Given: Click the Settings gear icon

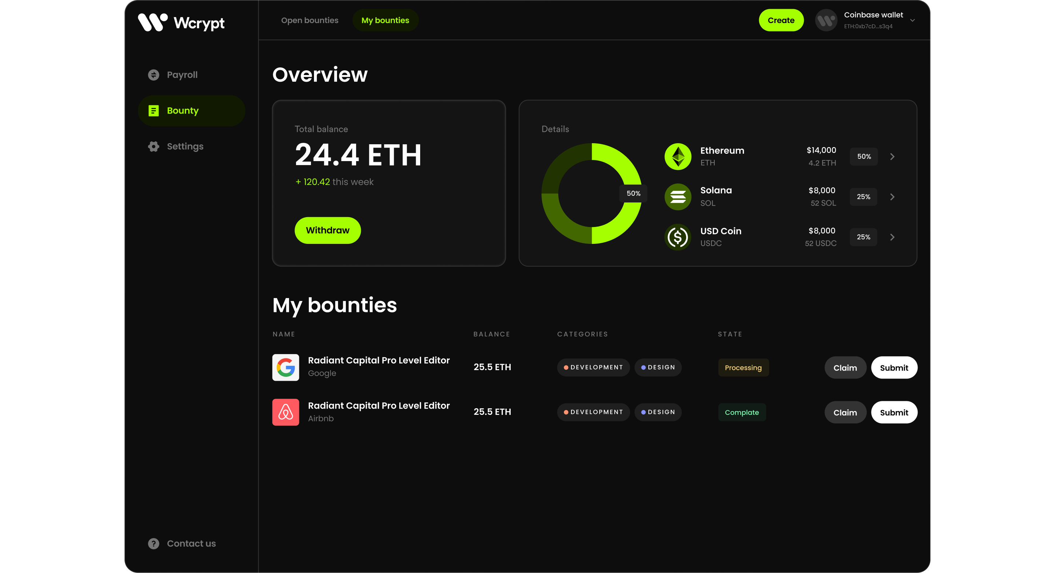Looking at the screenshot, I should tap(153, 146).
